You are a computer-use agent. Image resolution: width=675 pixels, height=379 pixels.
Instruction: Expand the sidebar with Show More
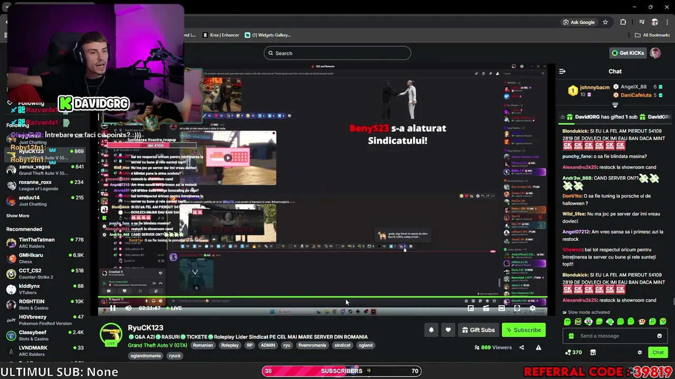(18, 216)
